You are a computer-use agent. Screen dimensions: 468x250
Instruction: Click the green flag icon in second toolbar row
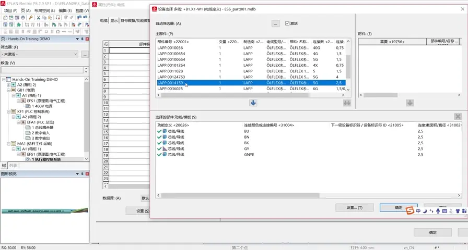tap(54, 24)
